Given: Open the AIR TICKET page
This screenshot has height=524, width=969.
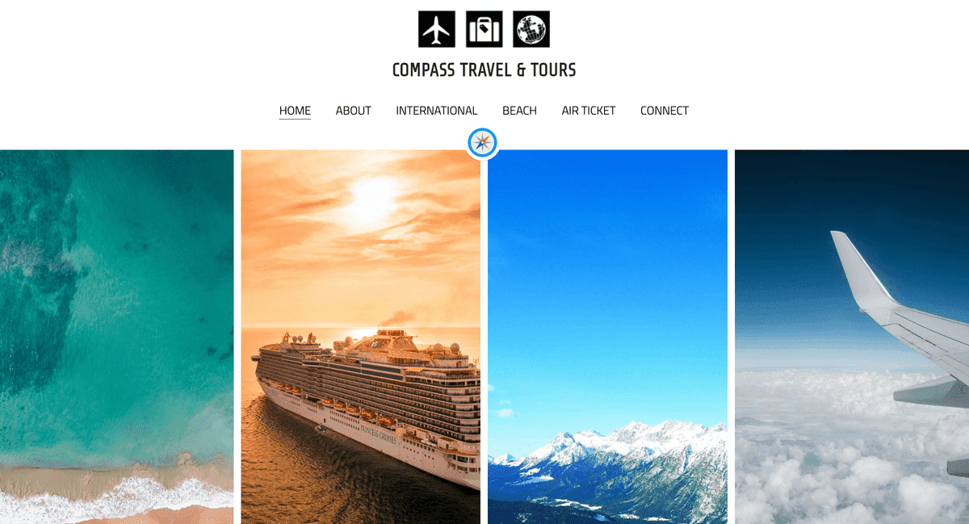Looking at the screenshot, I should (x=589, y=111).
